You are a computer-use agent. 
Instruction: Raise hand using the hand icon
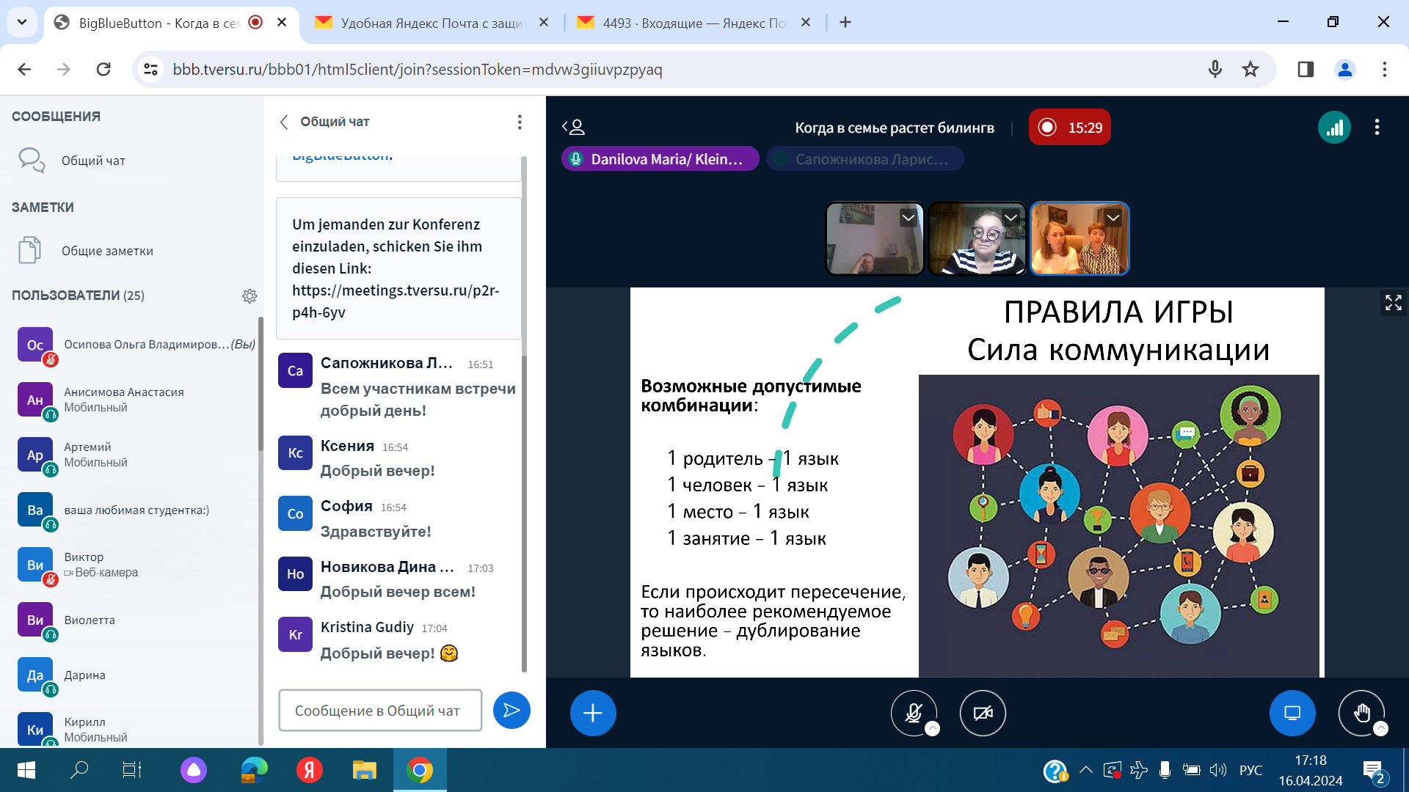[1361, 713]
